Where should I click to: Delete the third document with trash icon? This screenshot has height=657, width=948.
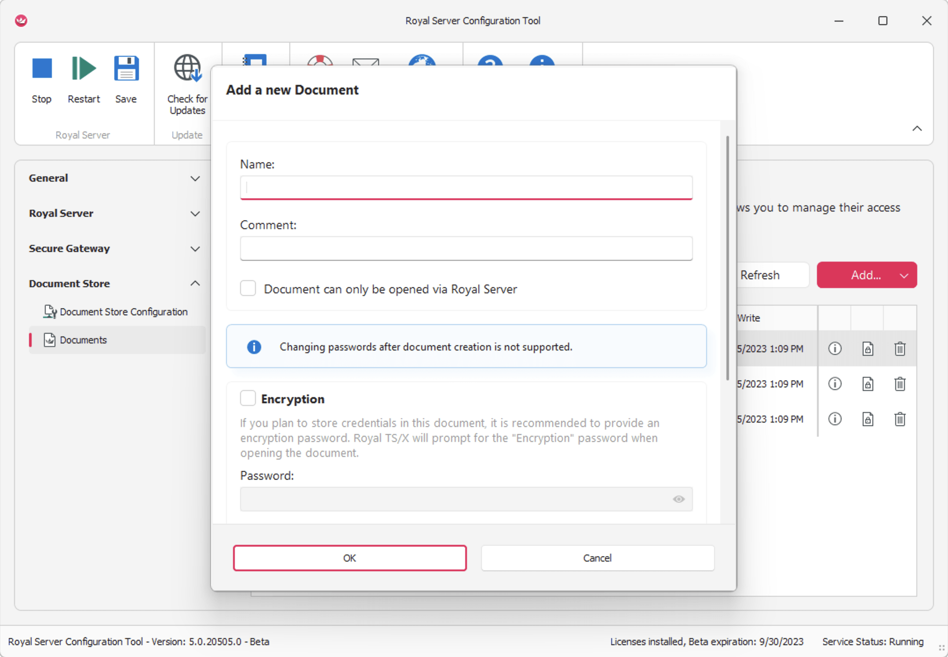[x=900, y=419]
